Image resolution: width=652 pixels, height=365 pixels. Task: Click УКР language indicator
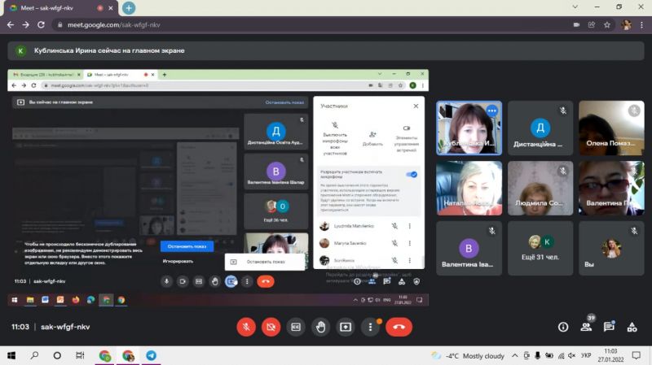click(x=586, y=355)
